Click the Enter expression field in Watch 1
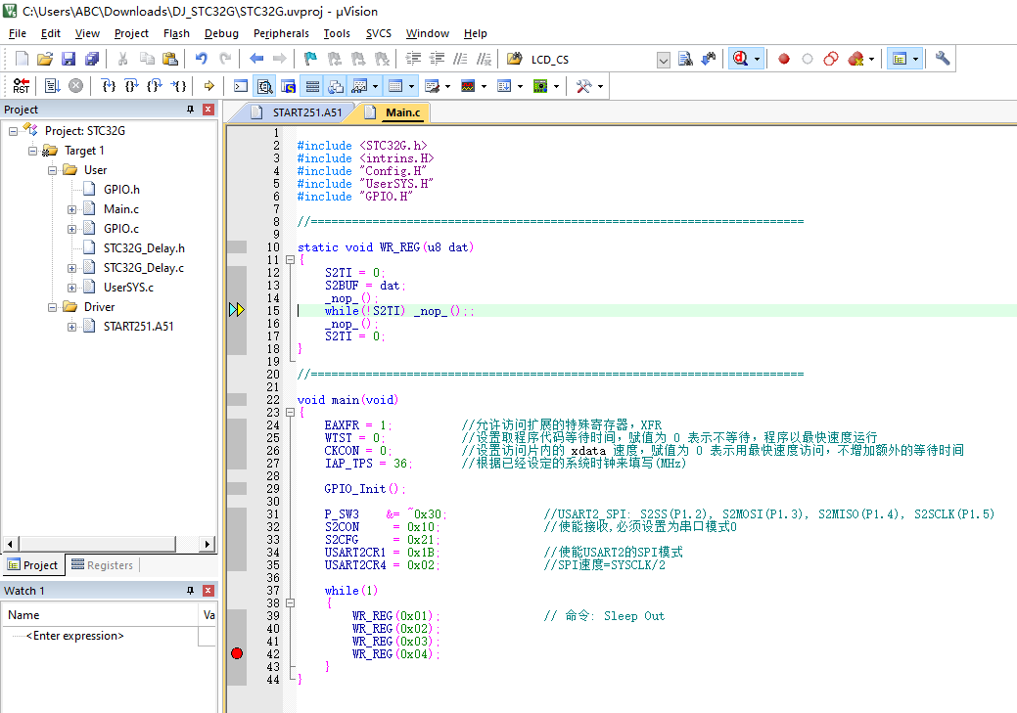 [75, 636]
